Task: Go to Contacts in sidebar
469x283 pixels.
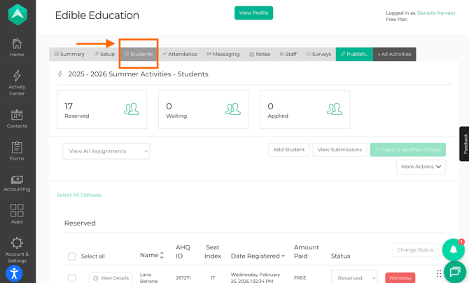Action: (x=17, y=118)
